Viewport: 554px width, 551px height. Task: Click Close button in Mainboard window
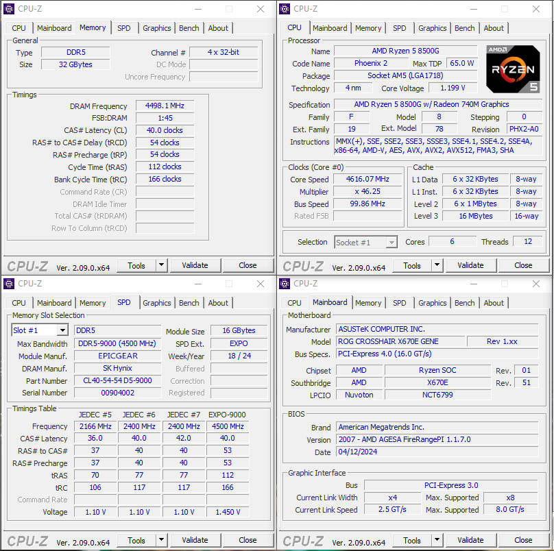click(x=523, y=540)
